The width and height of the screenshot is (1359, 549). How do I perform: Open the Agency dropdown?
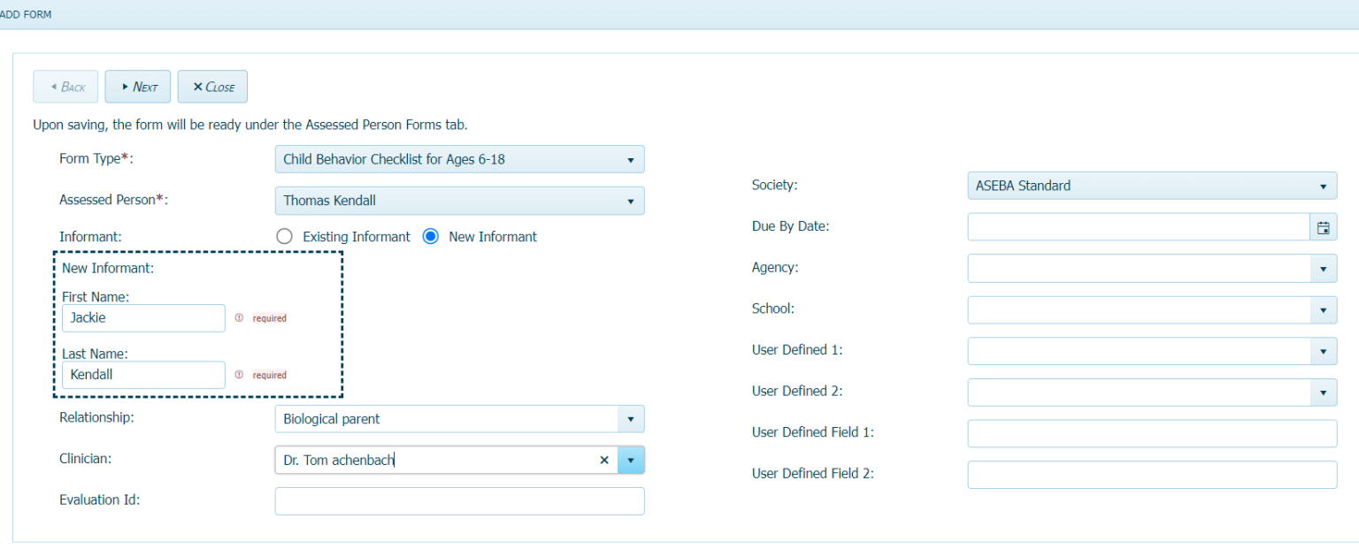1324,268
